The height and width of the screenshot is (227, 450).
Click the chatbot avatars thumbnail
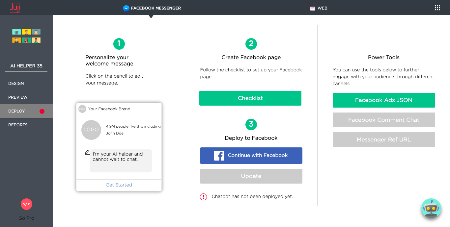pyautogui.click(x=26, y=36)
